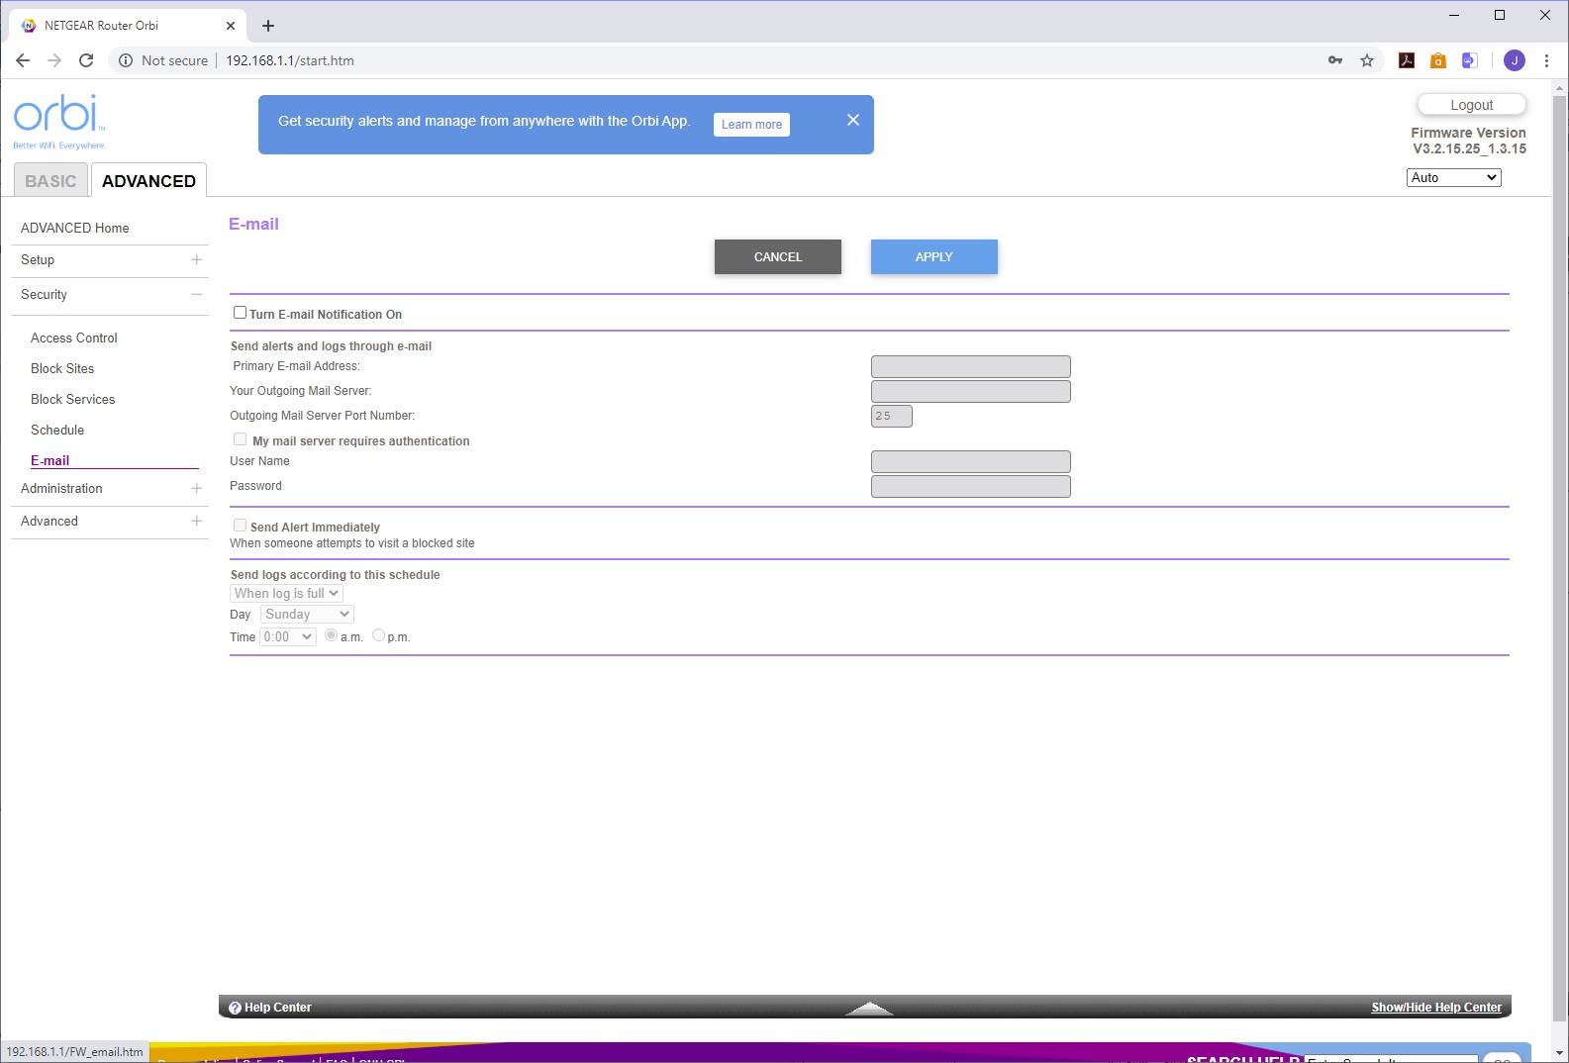This screenshot has width=1569, height=1063.
Task: View site information for Not secure
Action: click(163, 60)
